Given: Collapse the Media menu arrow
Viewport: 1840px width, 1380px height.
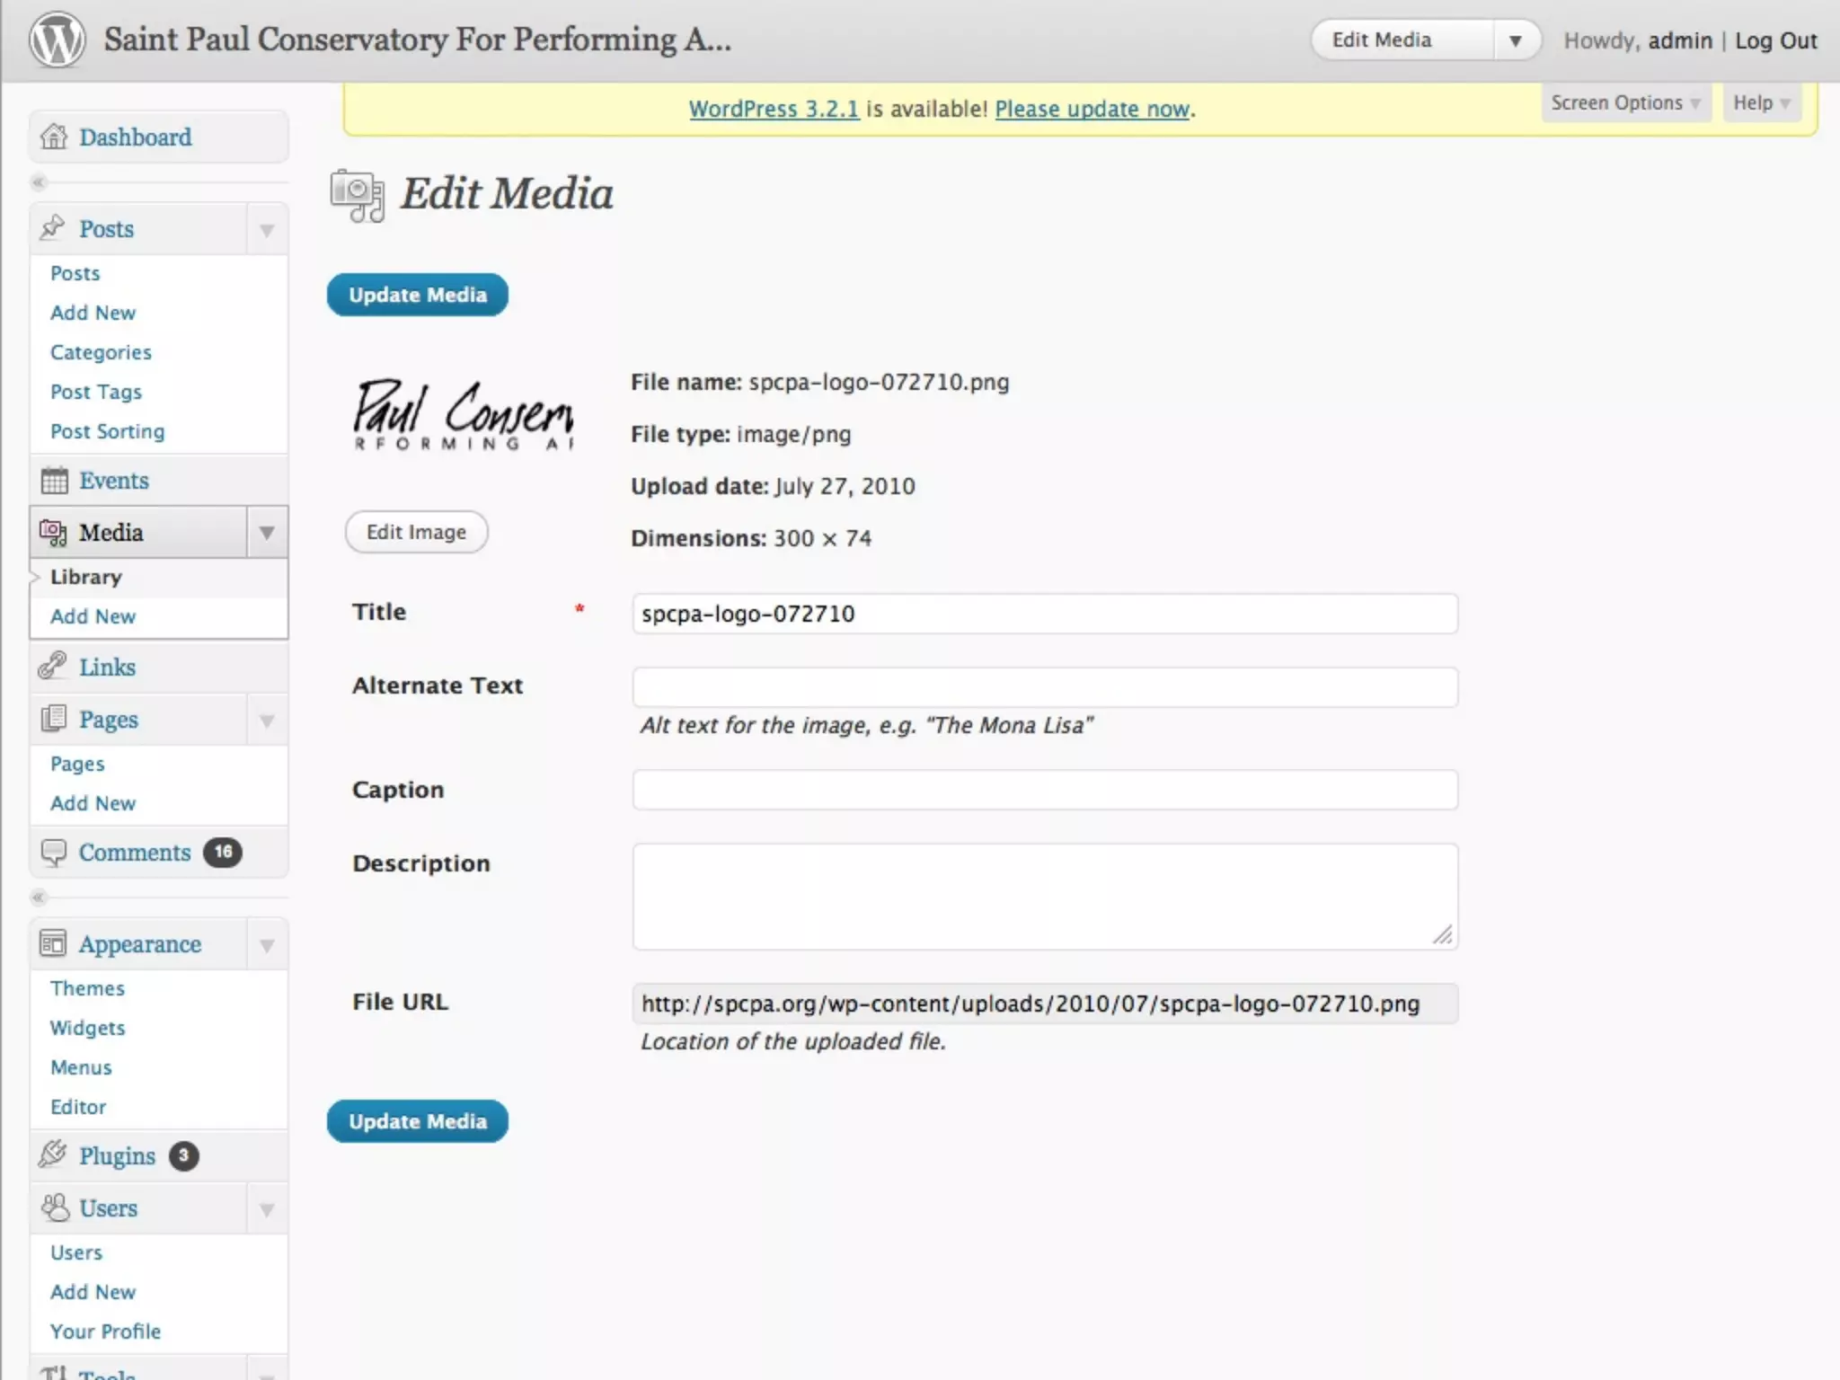Looking at the screenshot, I should 267,533.
